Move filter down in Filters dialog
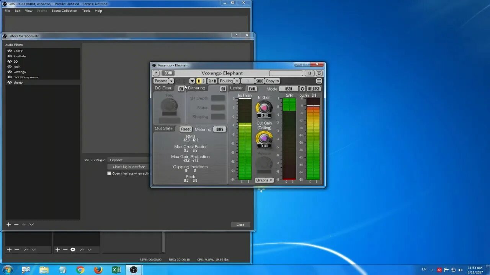The width and height of the screenshot is (490, 275). [31, 225]
